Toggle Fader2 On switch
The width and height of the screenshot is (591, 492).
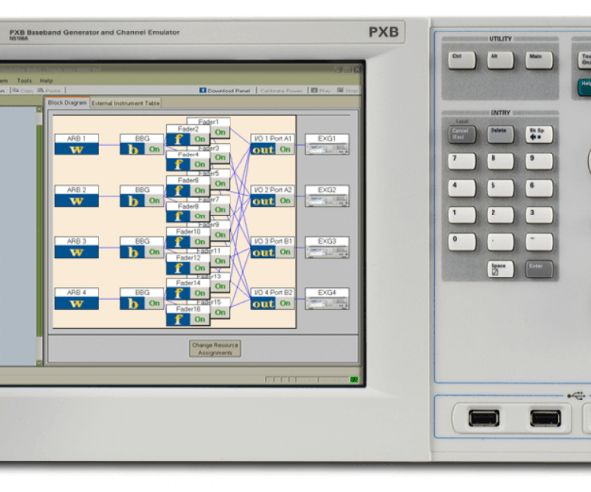coord(200,140)
